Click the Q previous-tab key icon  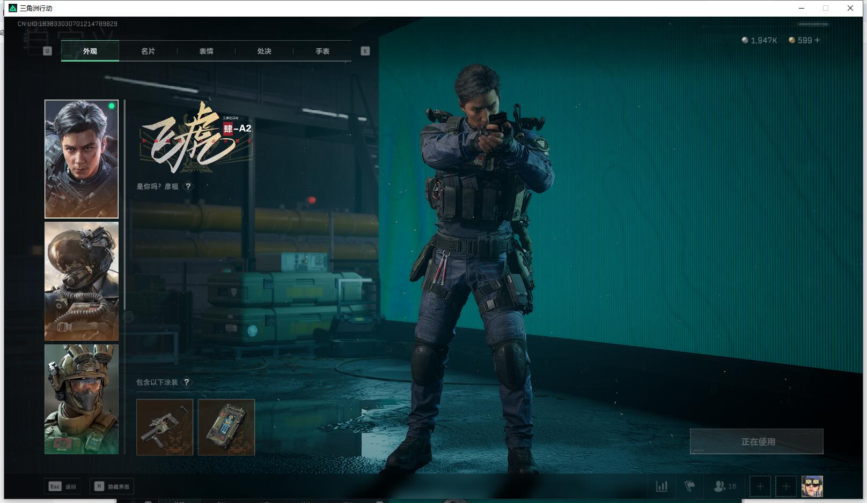pyautogui.click(x=47, y=51)
